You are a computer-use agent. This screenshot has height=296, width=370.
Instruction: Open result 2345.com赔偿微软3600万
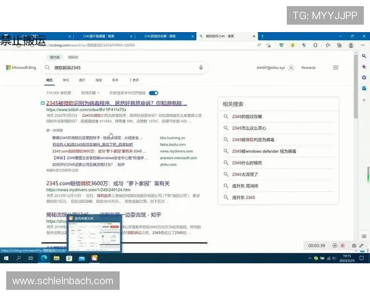coord(108,183)
